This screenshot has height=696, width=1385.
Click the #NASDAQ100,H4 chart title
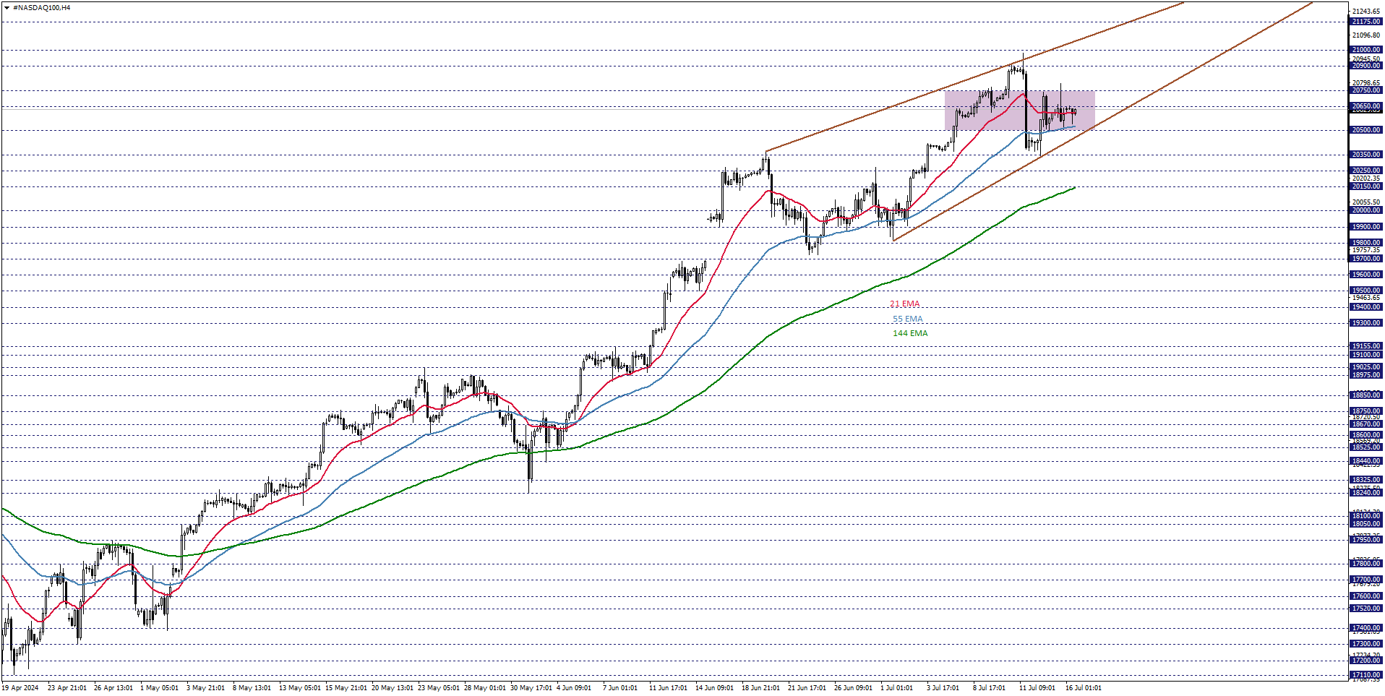coord(41,7)
